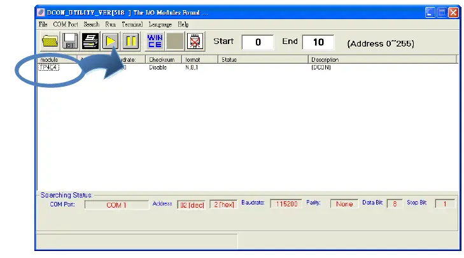Click the crossed-out module icon
This screenshot has height=258, width=464.
[x=195, y=41]
